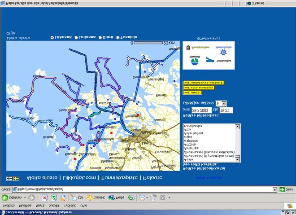The width and height of the screenshot is (296, 215).
Task: Select the Siirrä pan radio button
Action: pyautogui.click(x=100, y=38)
